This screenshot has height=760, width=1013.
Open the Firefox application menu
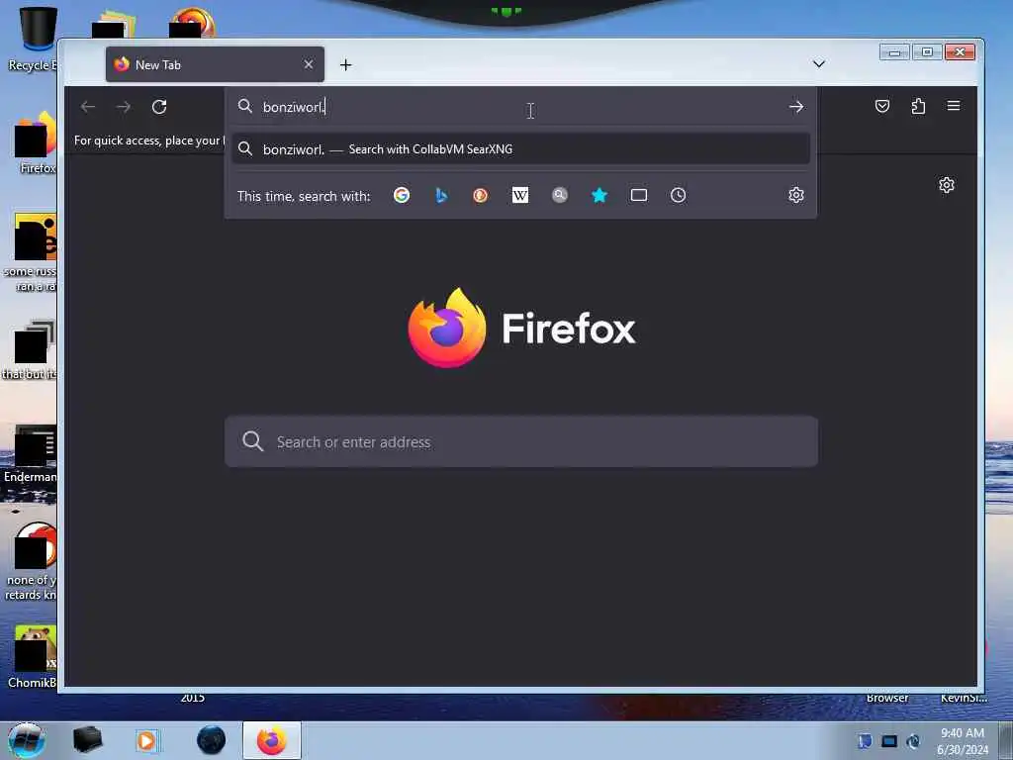pos(954,106)
